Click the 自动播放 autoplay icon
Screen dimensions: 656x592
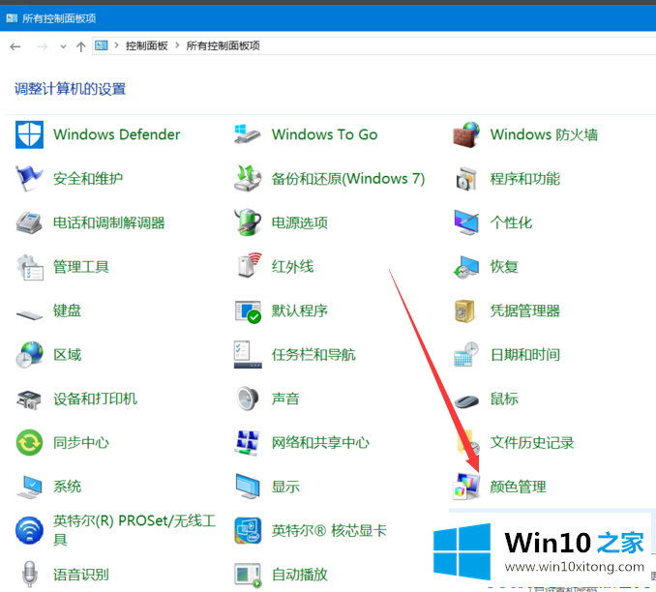[248, 576]
